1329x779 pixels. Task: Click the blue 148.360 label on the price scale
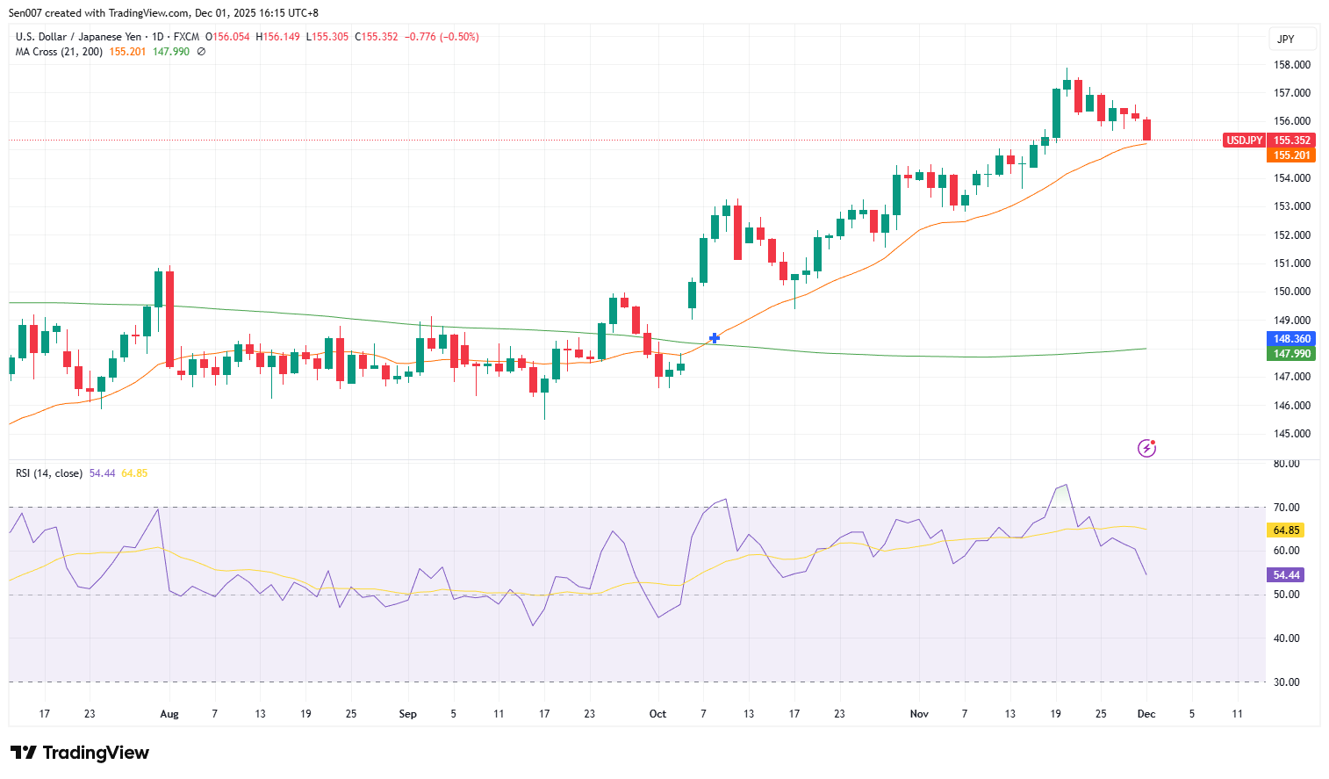[x=1292, y=339]
